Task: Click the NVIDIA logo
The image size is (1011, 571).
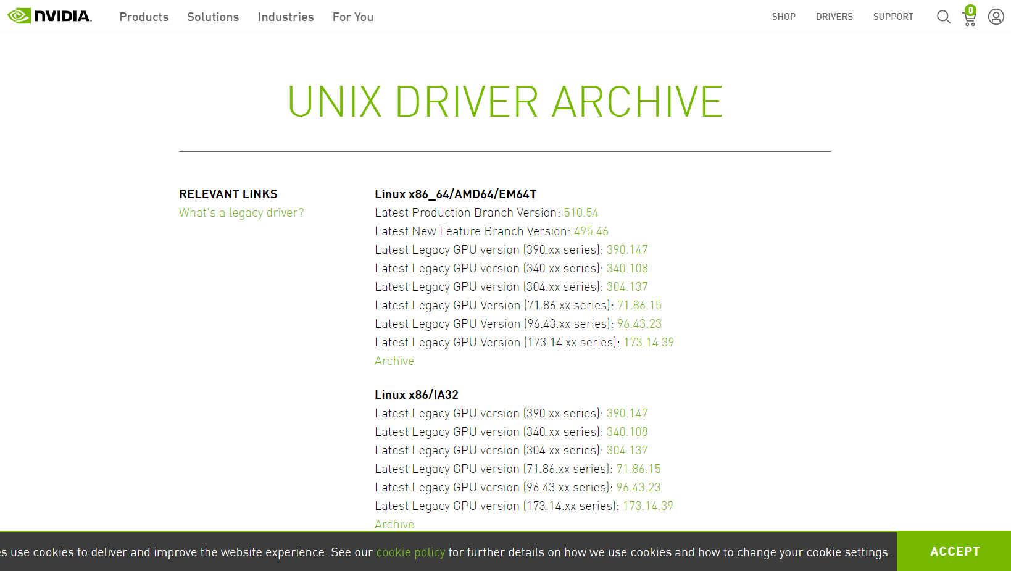Action: coord(49,16)
